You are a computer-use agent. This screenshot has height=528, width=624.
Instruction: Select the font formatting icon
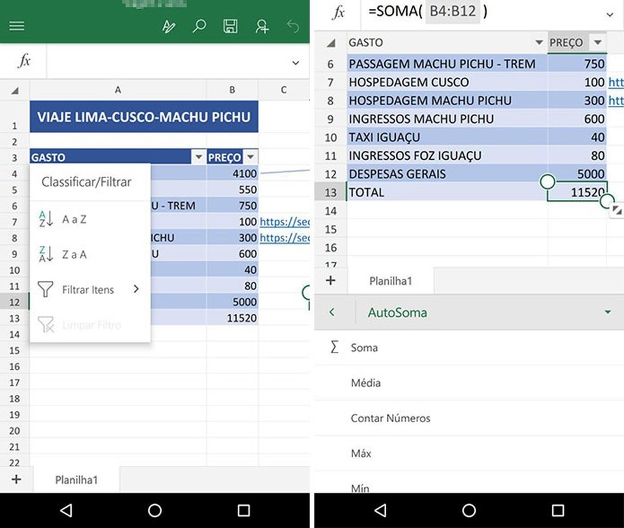(x=168, y=25)
